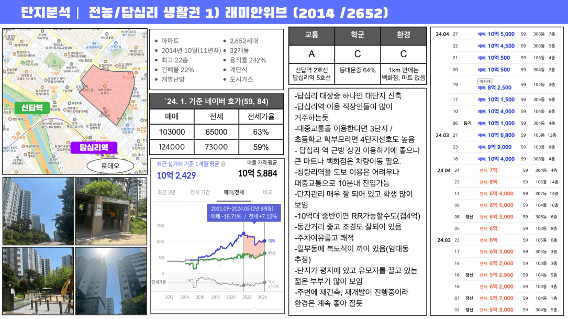Click the 63% 전세가율 cell
This screenshot has height=319, width=568.
[x=261, y=132]
